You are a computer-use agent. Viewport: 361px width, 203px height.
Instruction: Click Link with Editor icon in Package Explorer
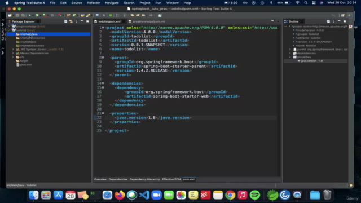click(71, 21)
